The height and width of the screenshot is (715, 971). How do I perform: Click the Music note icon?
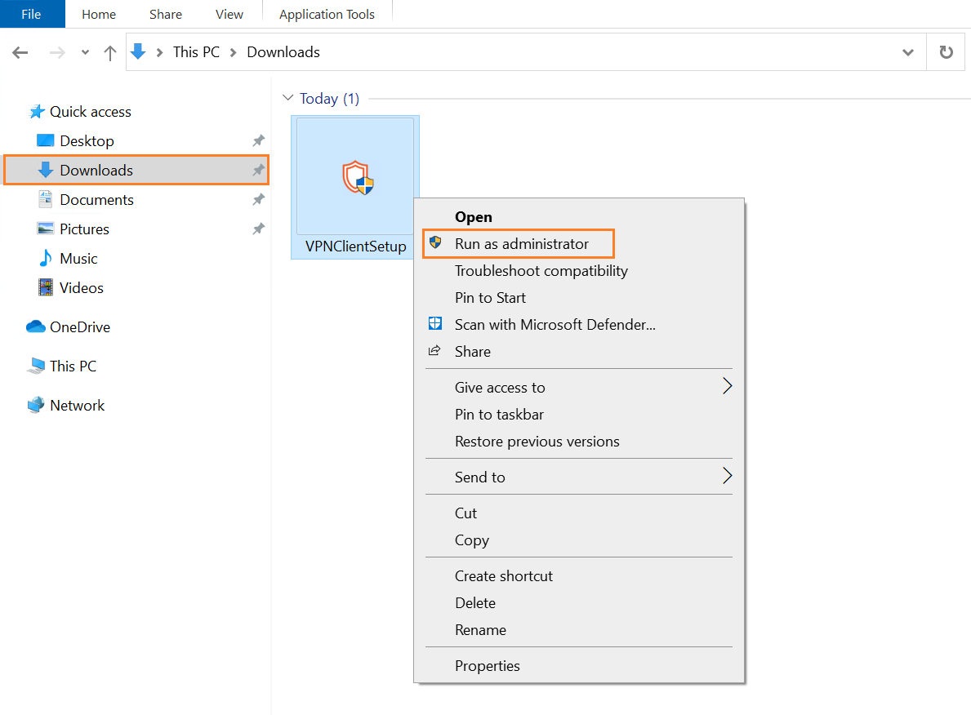45,258
